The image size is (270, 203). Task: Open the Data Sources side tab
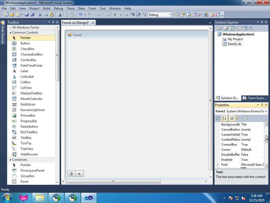2,33
